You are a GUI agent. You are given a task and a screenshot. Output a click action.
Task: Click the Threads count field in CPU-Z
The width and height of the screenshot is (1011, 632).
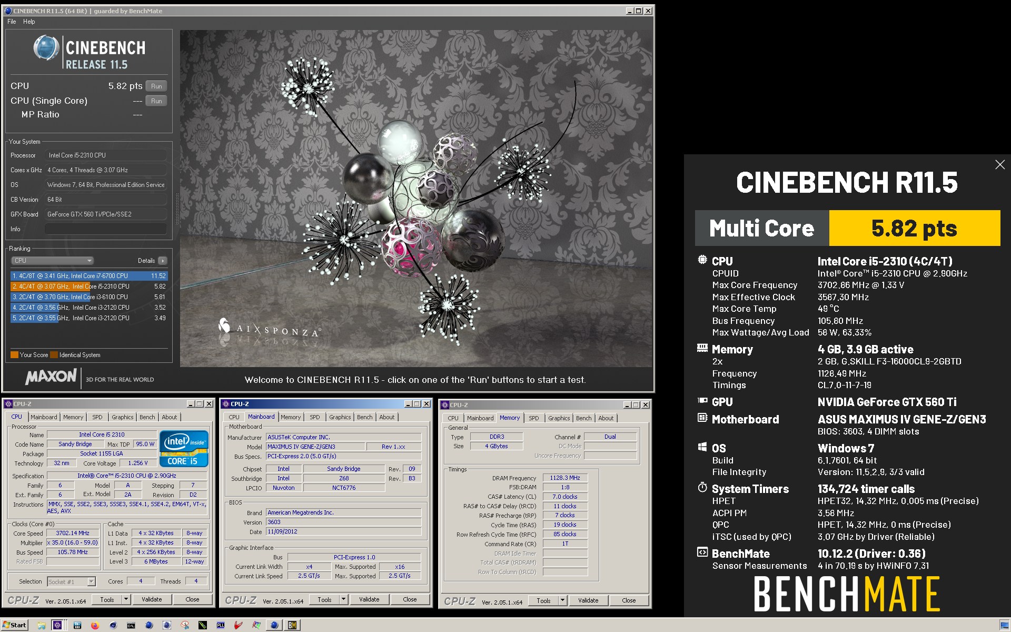click(x=196, y=581)
